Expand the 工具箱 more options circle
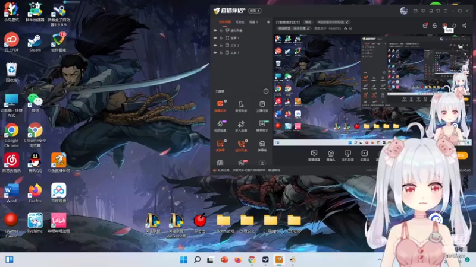 pos(266,91)
